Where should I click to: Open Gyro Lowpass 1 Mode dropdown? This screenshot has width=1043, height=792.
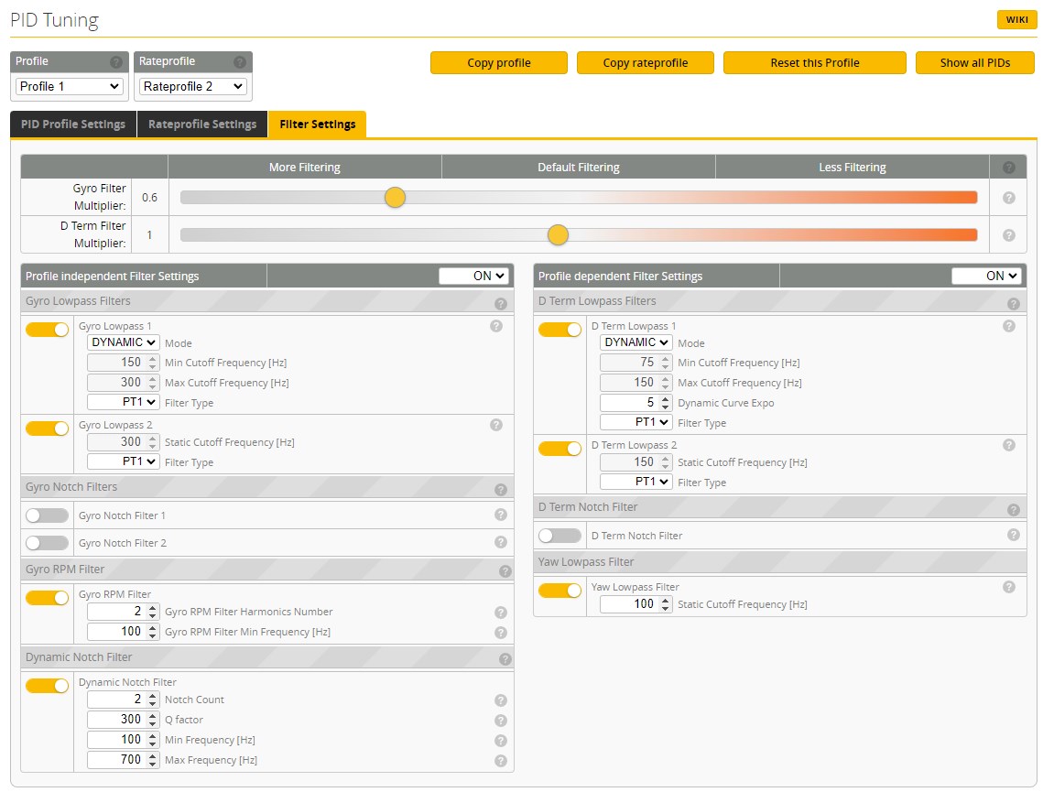coord(123,342)
